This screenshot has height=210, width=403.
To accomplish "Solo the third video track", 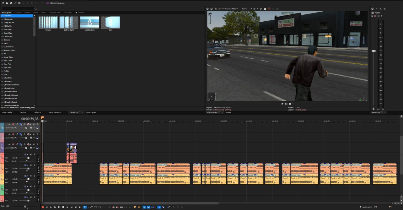I will [37, 144].
